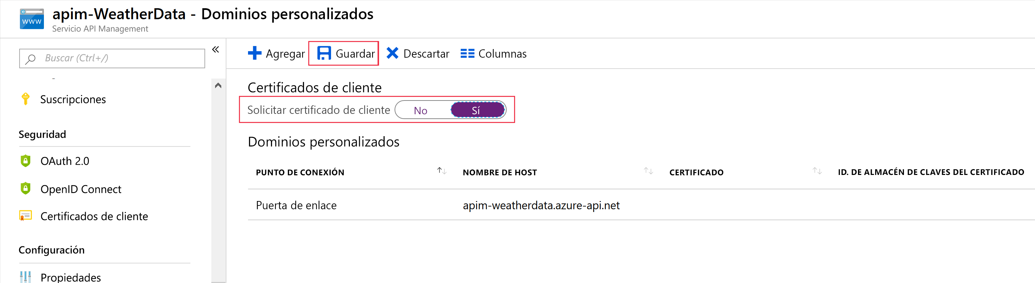Screen dimensions: 1035x283
Task: Click the PUNTO DE CONEXIÓN column header
Action: click(300, 173)
